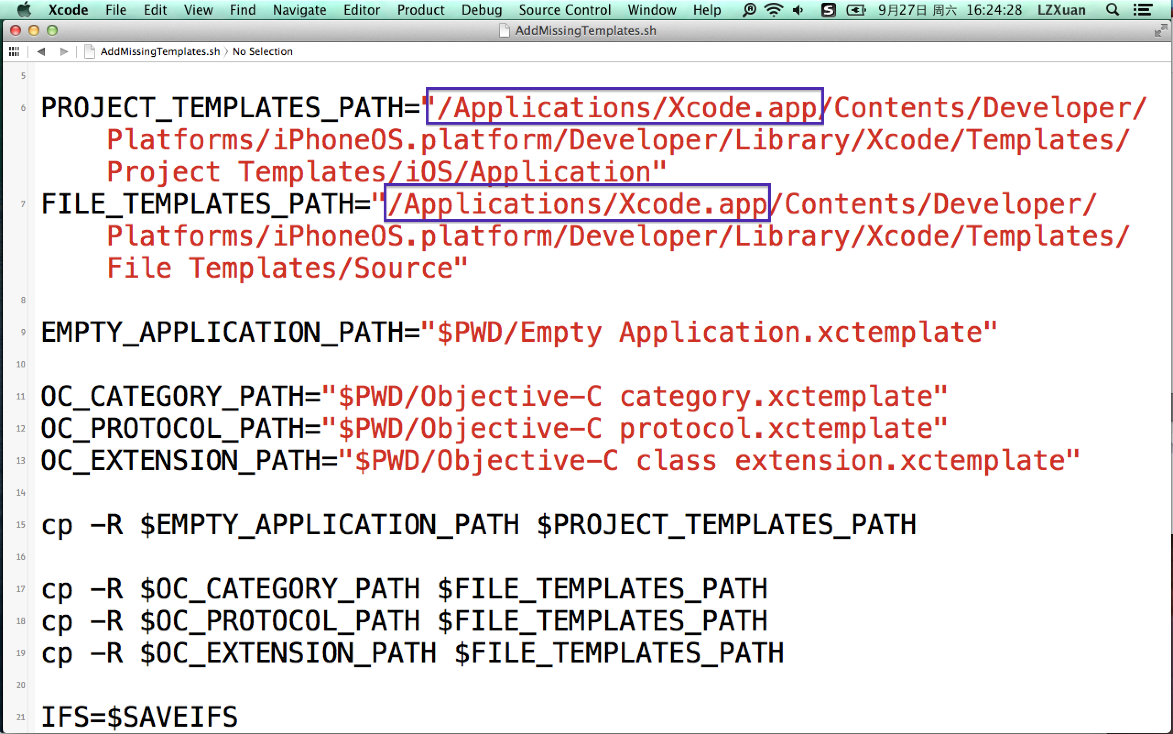
Task: Click the battery charging status icon
Action: (856, 10)
